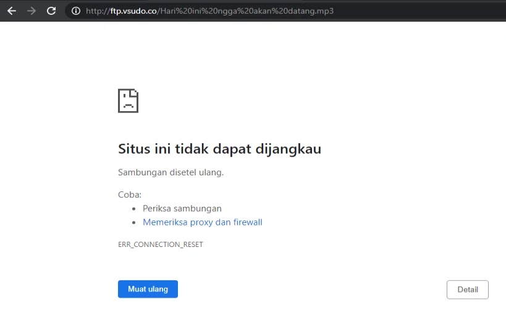Go back to the previous page
The image size is (506, 326).
[x=12, y=11]
